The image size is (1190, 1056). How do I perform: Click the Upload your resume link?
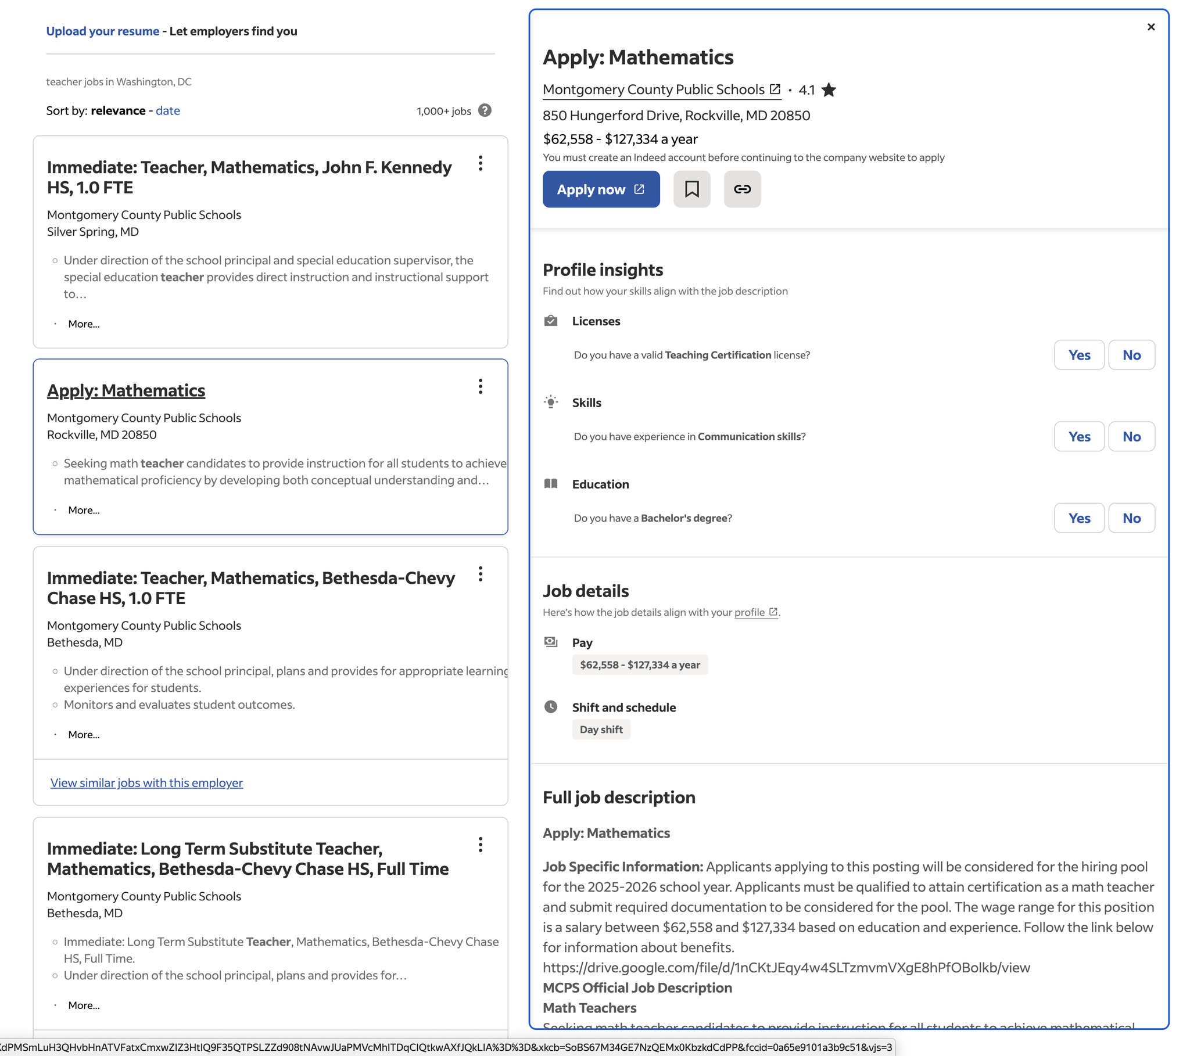102,31
